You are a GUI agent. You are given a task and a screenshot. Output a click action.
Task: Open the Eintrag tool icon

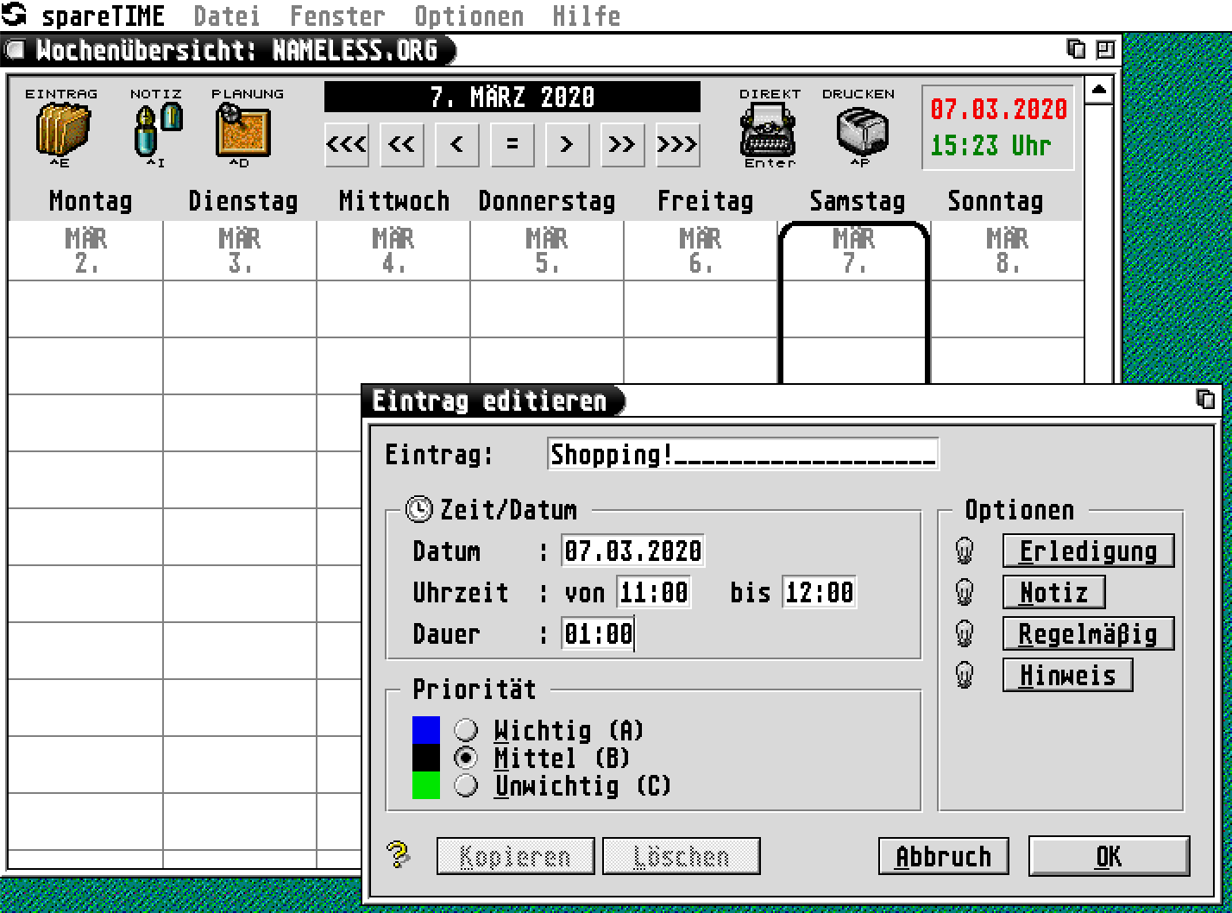tap(62, 131)
